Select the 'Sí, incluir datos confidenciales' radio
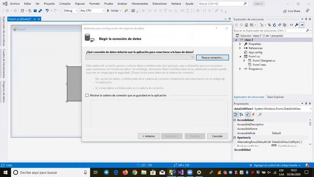314x177 pixels. pyautogui.click(x=92, y=88)
